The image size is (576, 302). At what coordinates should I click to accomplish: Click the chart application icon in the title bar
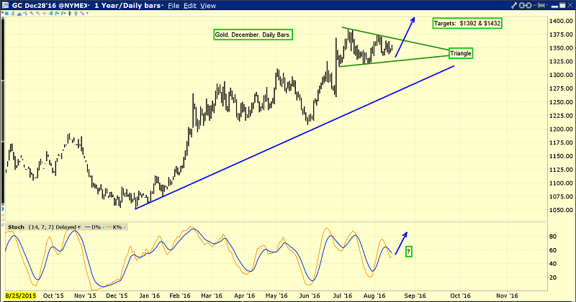[x=5, y=5]
